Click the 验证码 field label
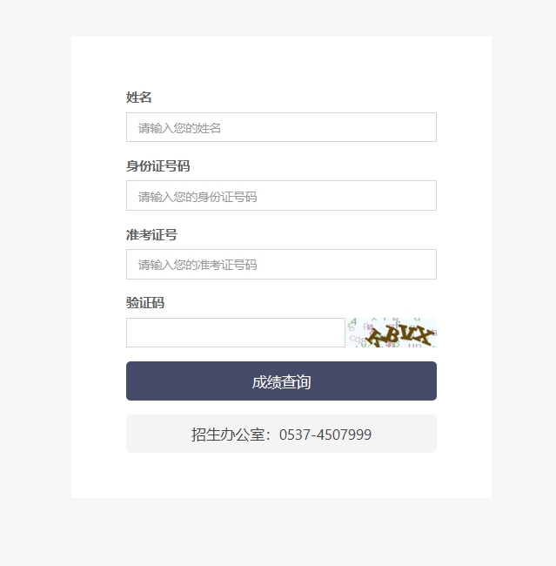556x566 pixels. (145, 302)
